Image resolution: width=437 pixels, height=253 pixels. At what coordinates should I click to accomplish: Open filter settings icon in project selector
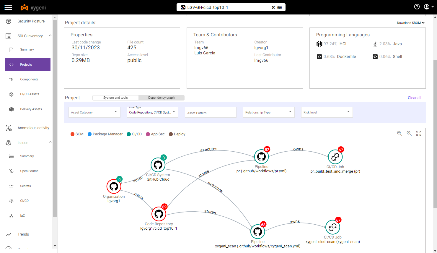[x=280, y=7]
